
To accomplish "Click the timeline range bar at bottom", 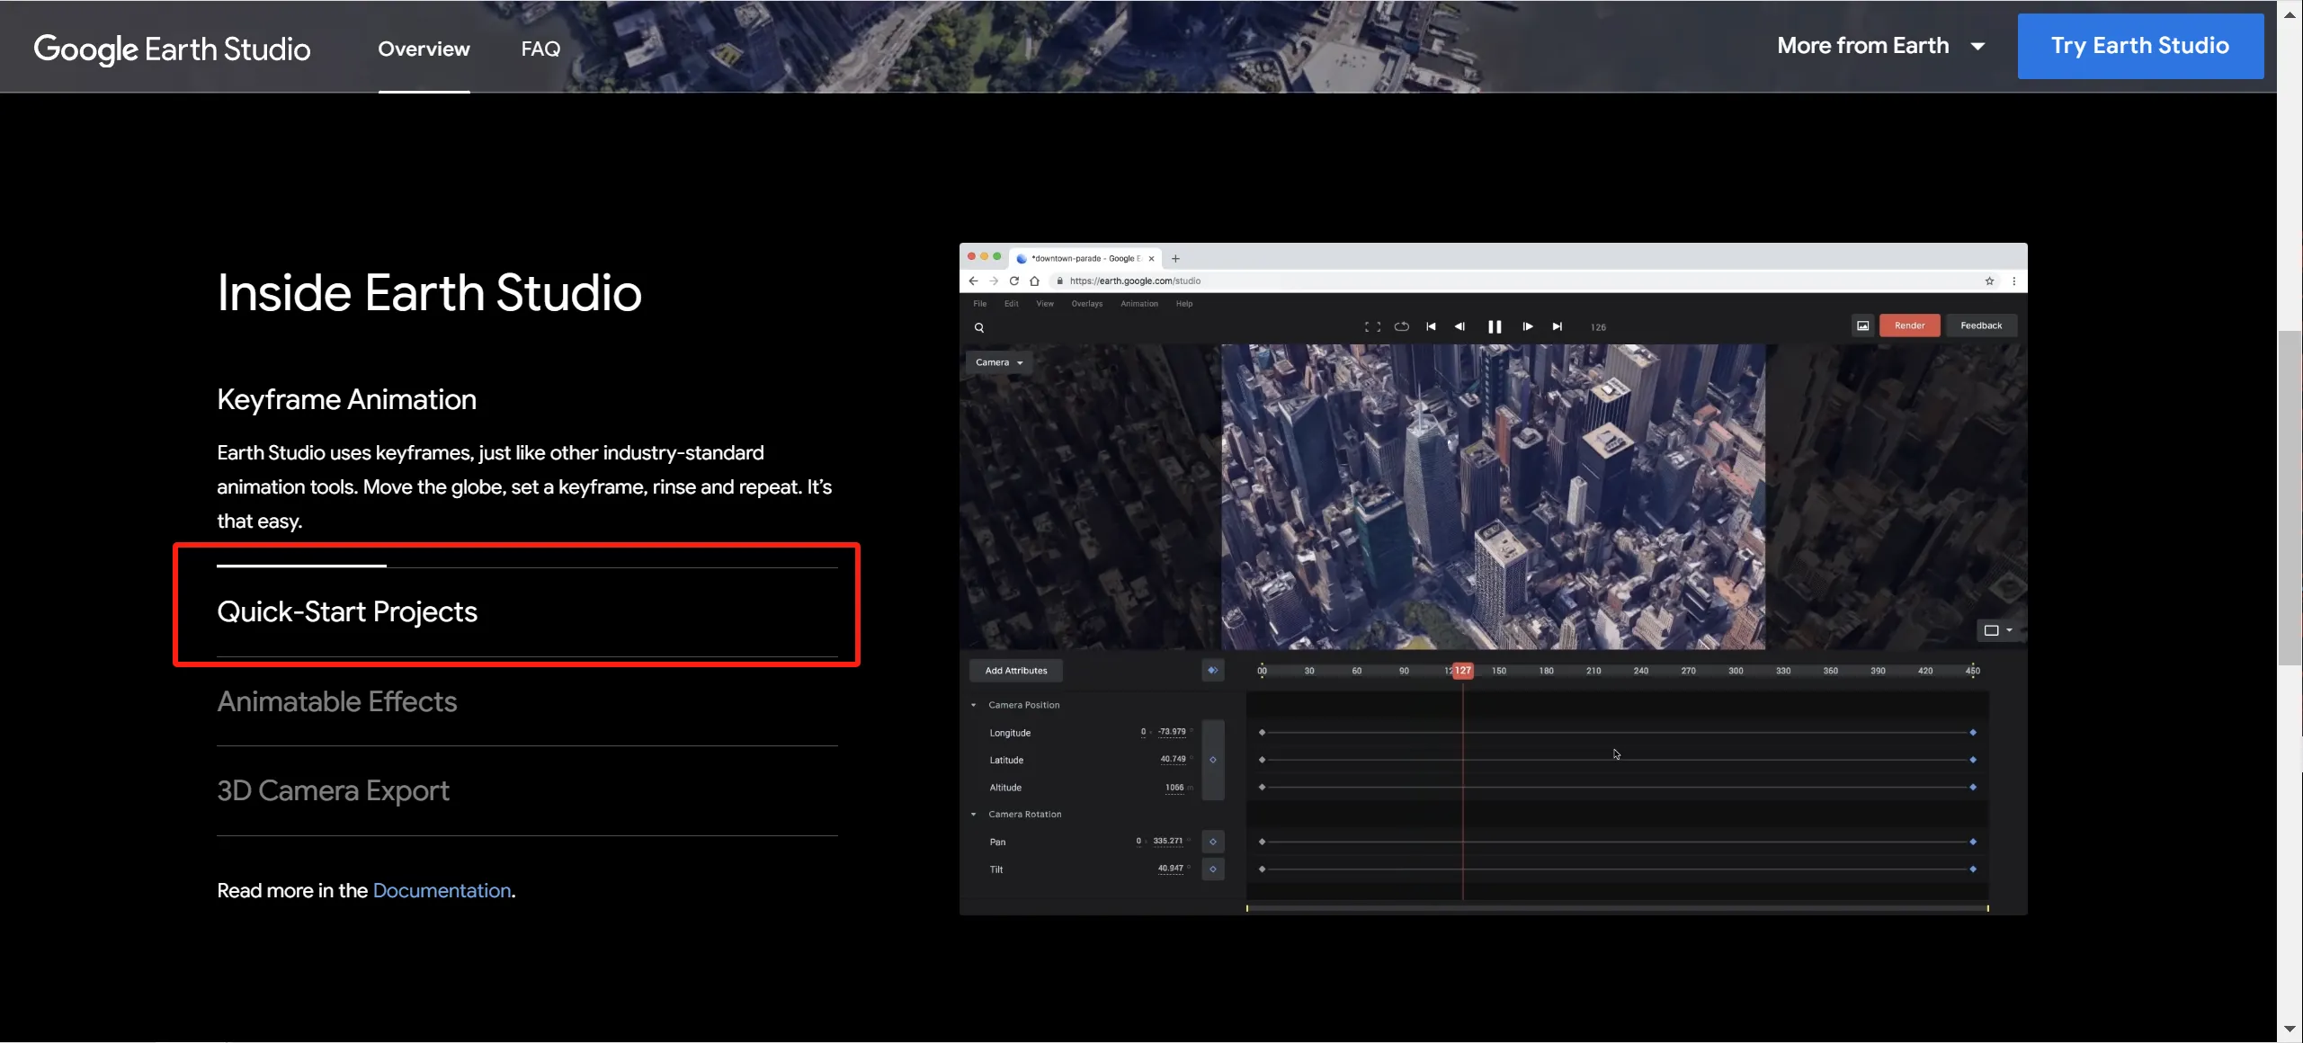I will pyautogui.click(x=1617, y=908).
